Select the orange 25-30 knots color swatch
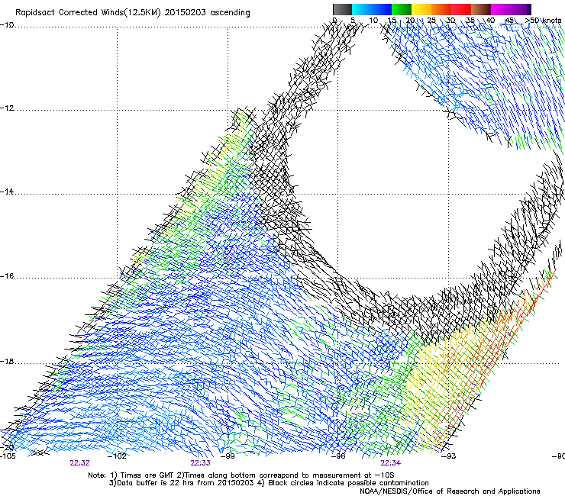The height and width of the screenshot is (496, 565). point(441,9)
